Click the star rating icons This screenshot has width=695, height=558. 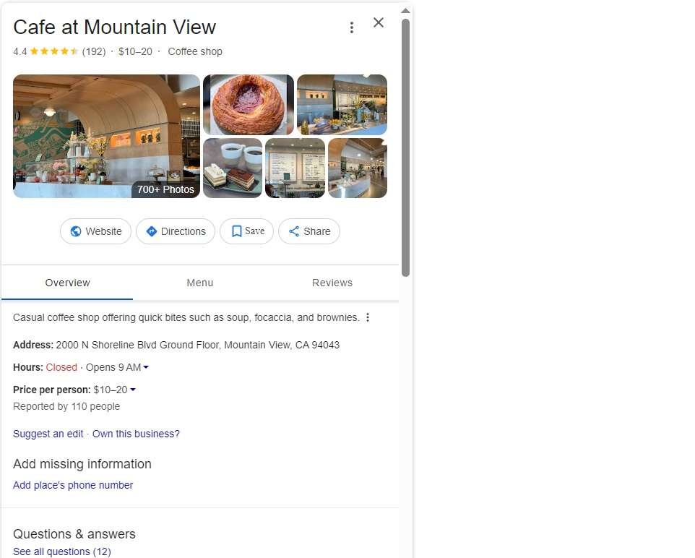54,51
